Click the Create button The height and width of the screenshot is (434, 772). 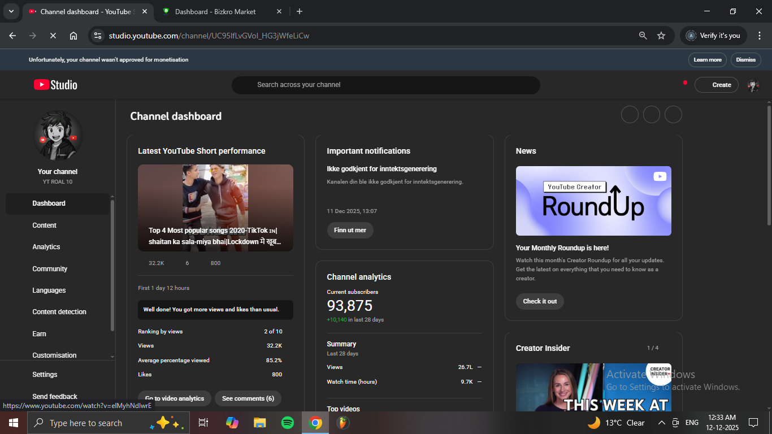pos(716,85)
